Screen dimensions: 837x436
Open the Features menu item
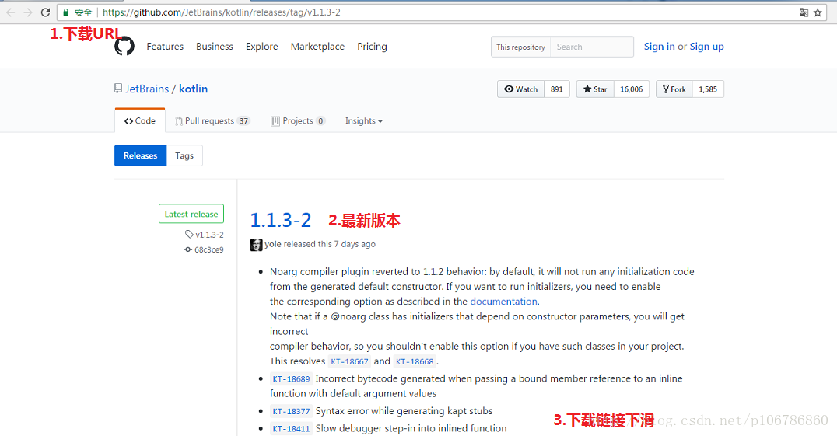pyautogui.click(x=165, y=47)
